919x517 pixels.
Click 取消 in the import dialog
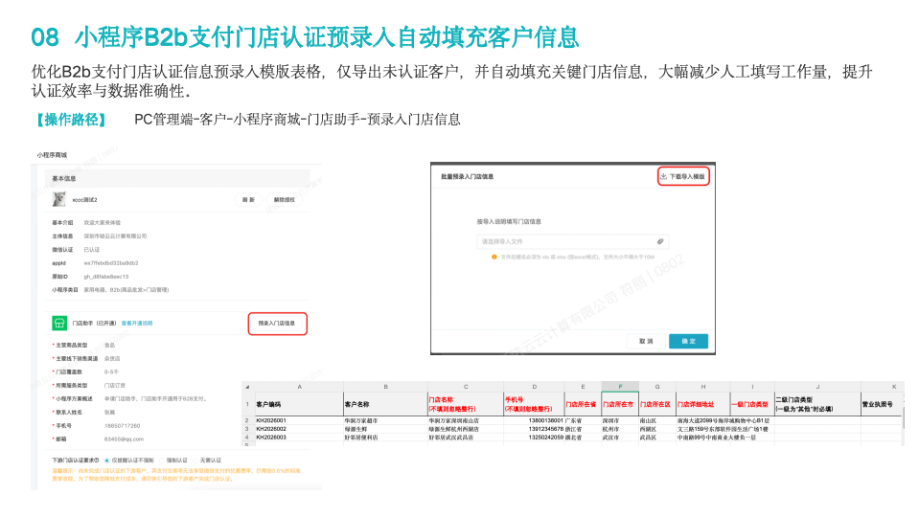[x=646, y=341]
